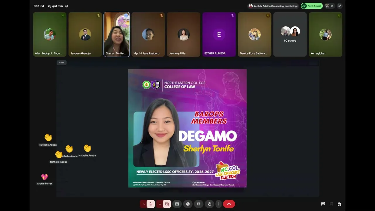
Task: Open host controls lock icon
Action: [x=339, y=204]
